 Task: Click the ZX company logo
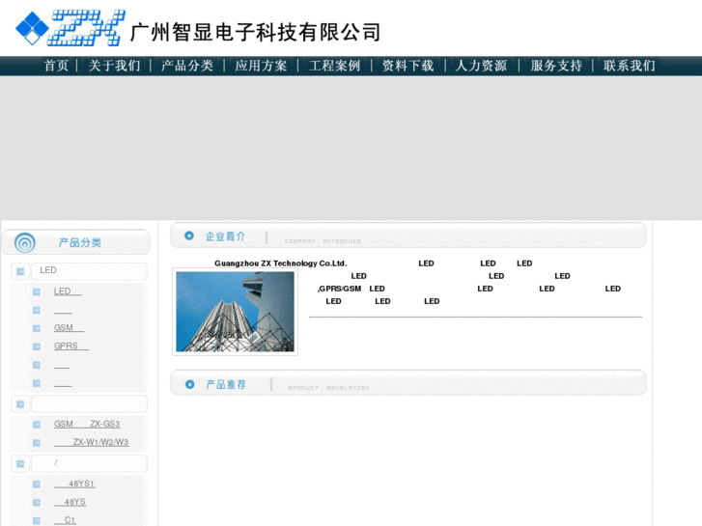click(x=70, y=29)
